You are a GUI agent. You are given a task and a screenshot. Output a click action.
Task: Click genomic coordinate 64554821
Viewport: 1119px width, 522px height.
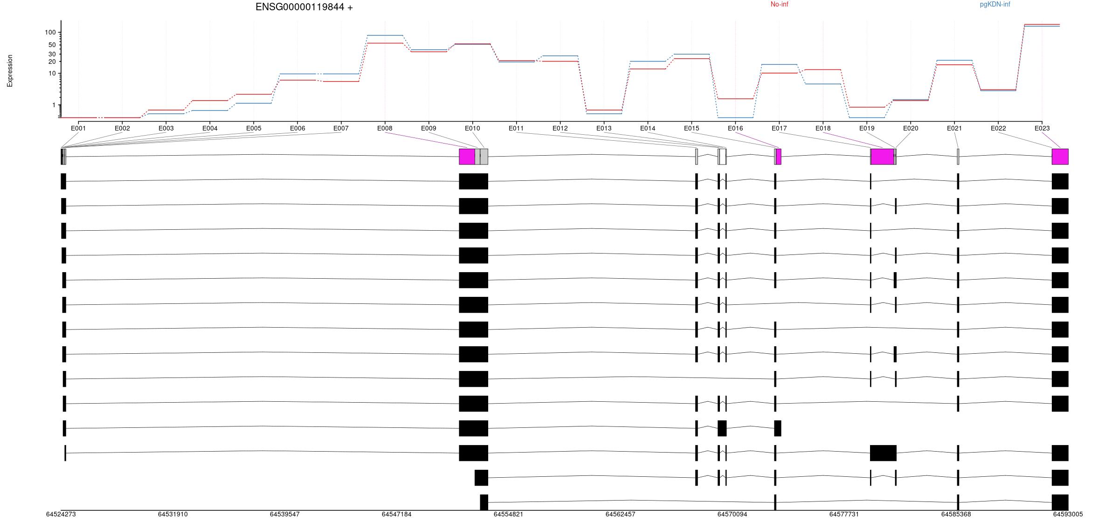(x=509, y=515)
